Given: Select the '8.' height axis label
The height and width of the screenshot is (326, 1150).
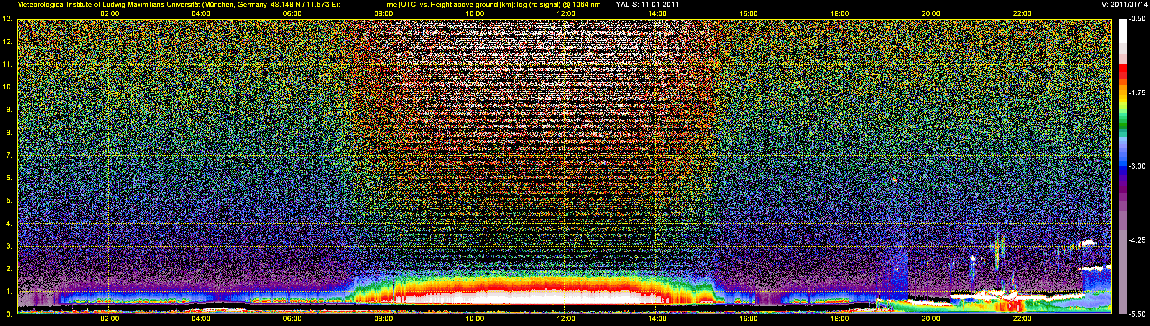Looking at the screenshot, I should [9, 133].
